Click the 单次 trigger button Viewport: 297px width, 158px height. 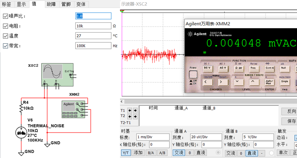pos(284,153)
